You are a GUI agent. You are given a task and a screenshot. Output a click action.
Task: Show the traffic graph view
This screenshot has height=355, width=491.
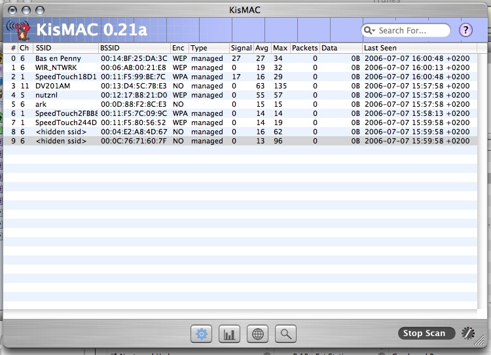[229, 334]
